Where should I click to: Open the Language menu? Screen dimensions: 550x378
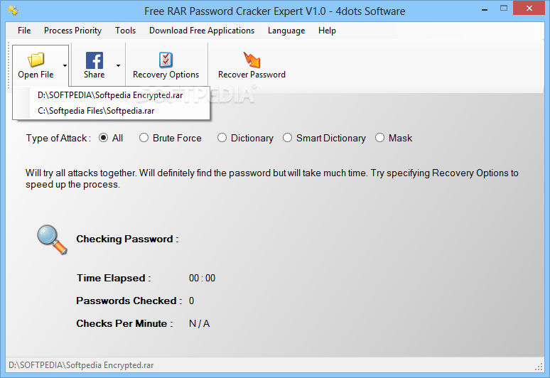286,31
